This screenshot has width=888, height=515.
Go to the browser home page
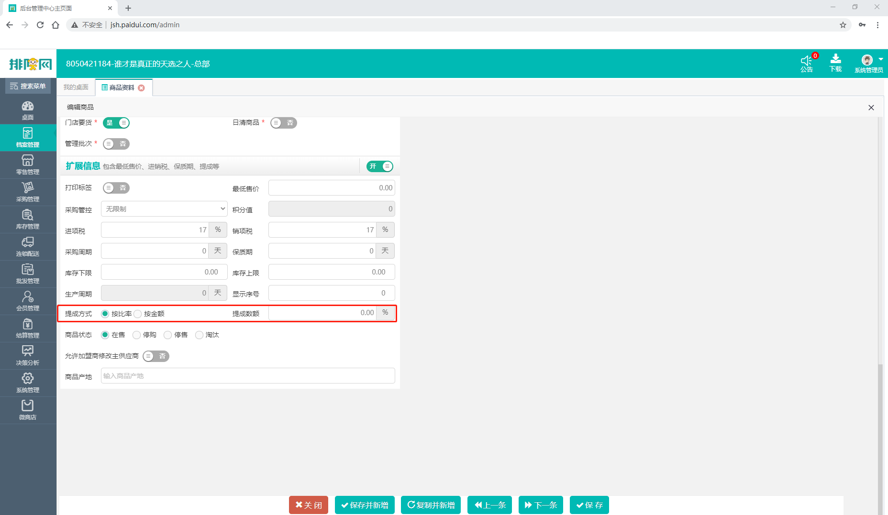coord(55,25)
